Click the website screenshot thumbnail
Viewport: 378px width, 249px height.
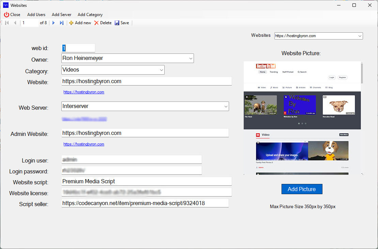[x=302, y=118]
